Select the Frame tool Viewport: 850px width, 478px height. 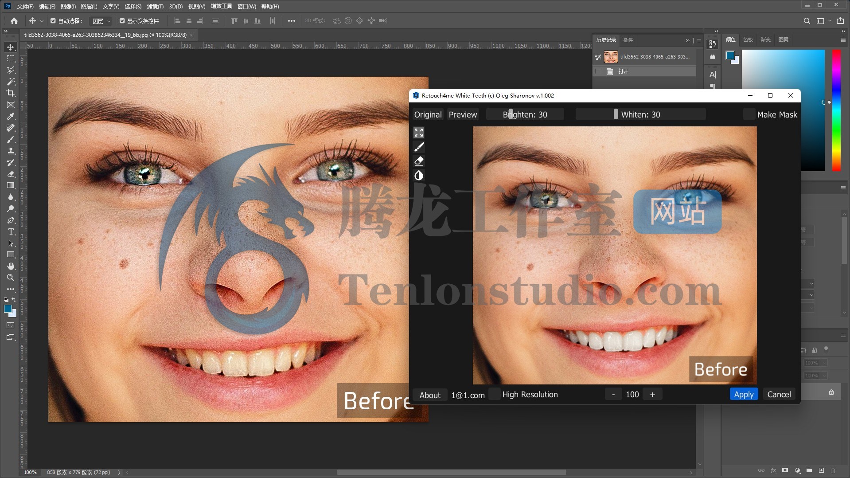(x=11, y=105)
